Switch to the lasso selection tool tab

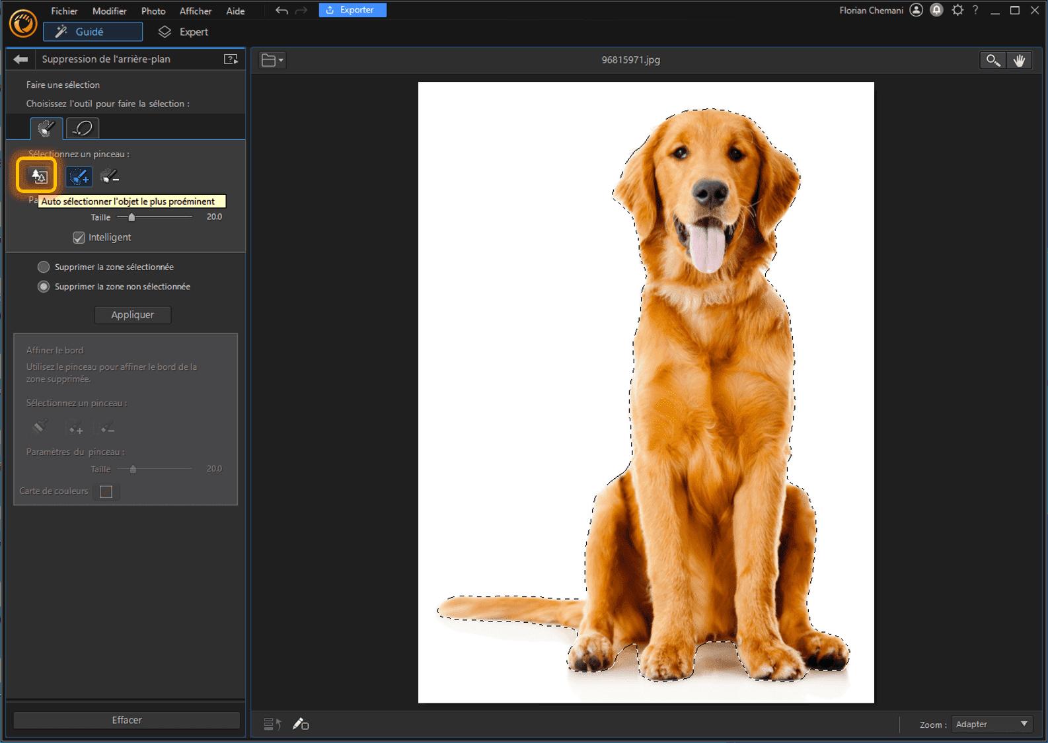[83, 128]
